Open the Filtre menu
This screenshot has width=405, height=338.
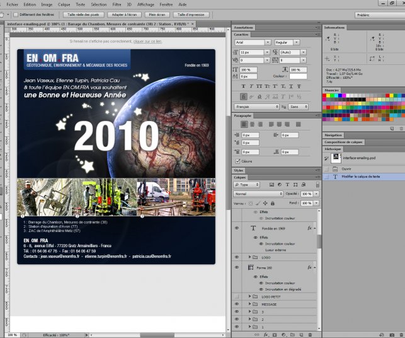click(117, 4)
